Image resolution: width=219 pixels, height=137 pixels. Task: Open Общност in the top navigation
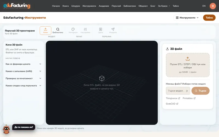[x=143, y=6]
